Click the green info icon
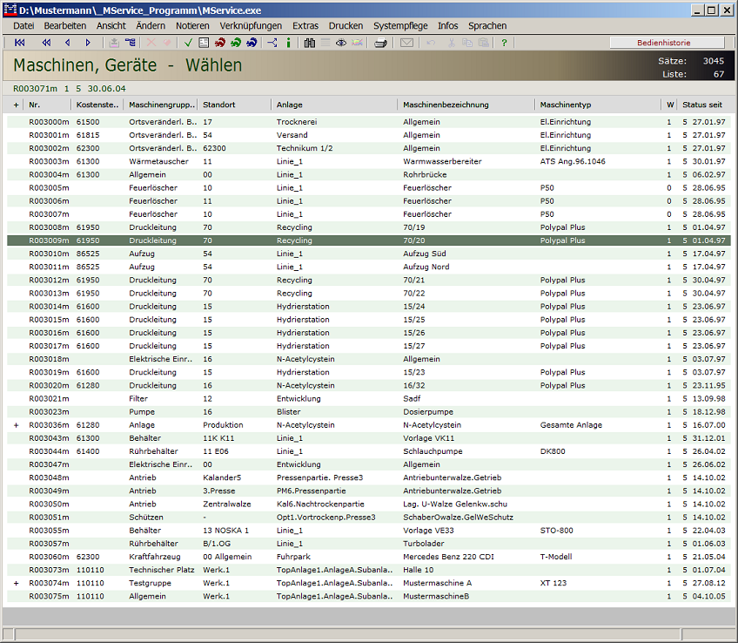 click(288, 43)
